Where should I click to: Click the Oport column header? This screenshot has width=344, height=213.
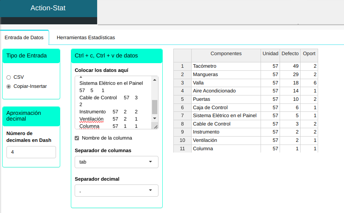coord(309,54)
